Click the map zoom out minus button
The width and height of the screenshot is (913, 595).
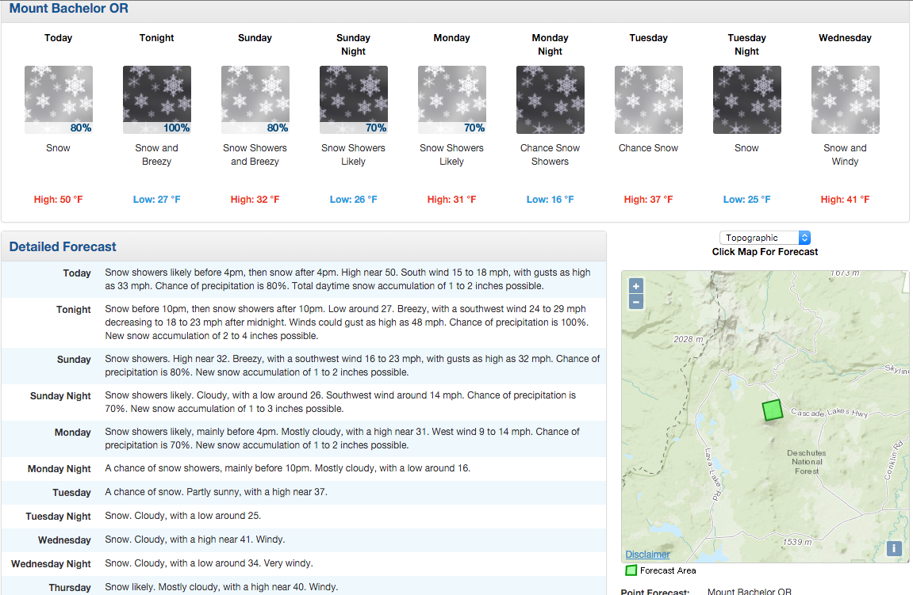[636, 302]
